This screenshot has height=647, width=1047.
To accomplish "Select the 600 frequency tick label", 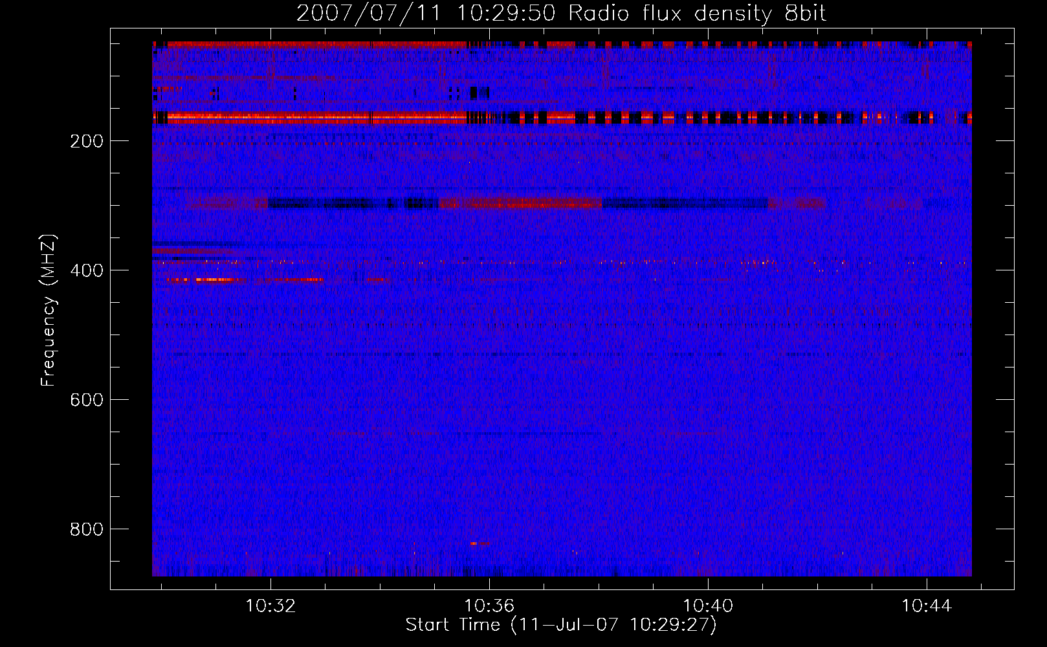I will [87, 400].
